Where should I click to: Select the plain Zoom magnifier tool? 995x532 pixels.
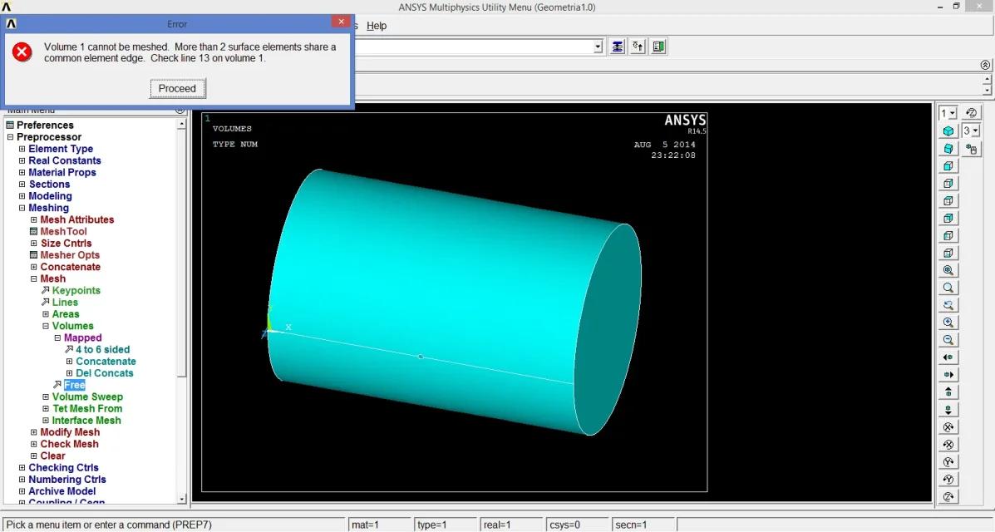click(x=948, y=288)
